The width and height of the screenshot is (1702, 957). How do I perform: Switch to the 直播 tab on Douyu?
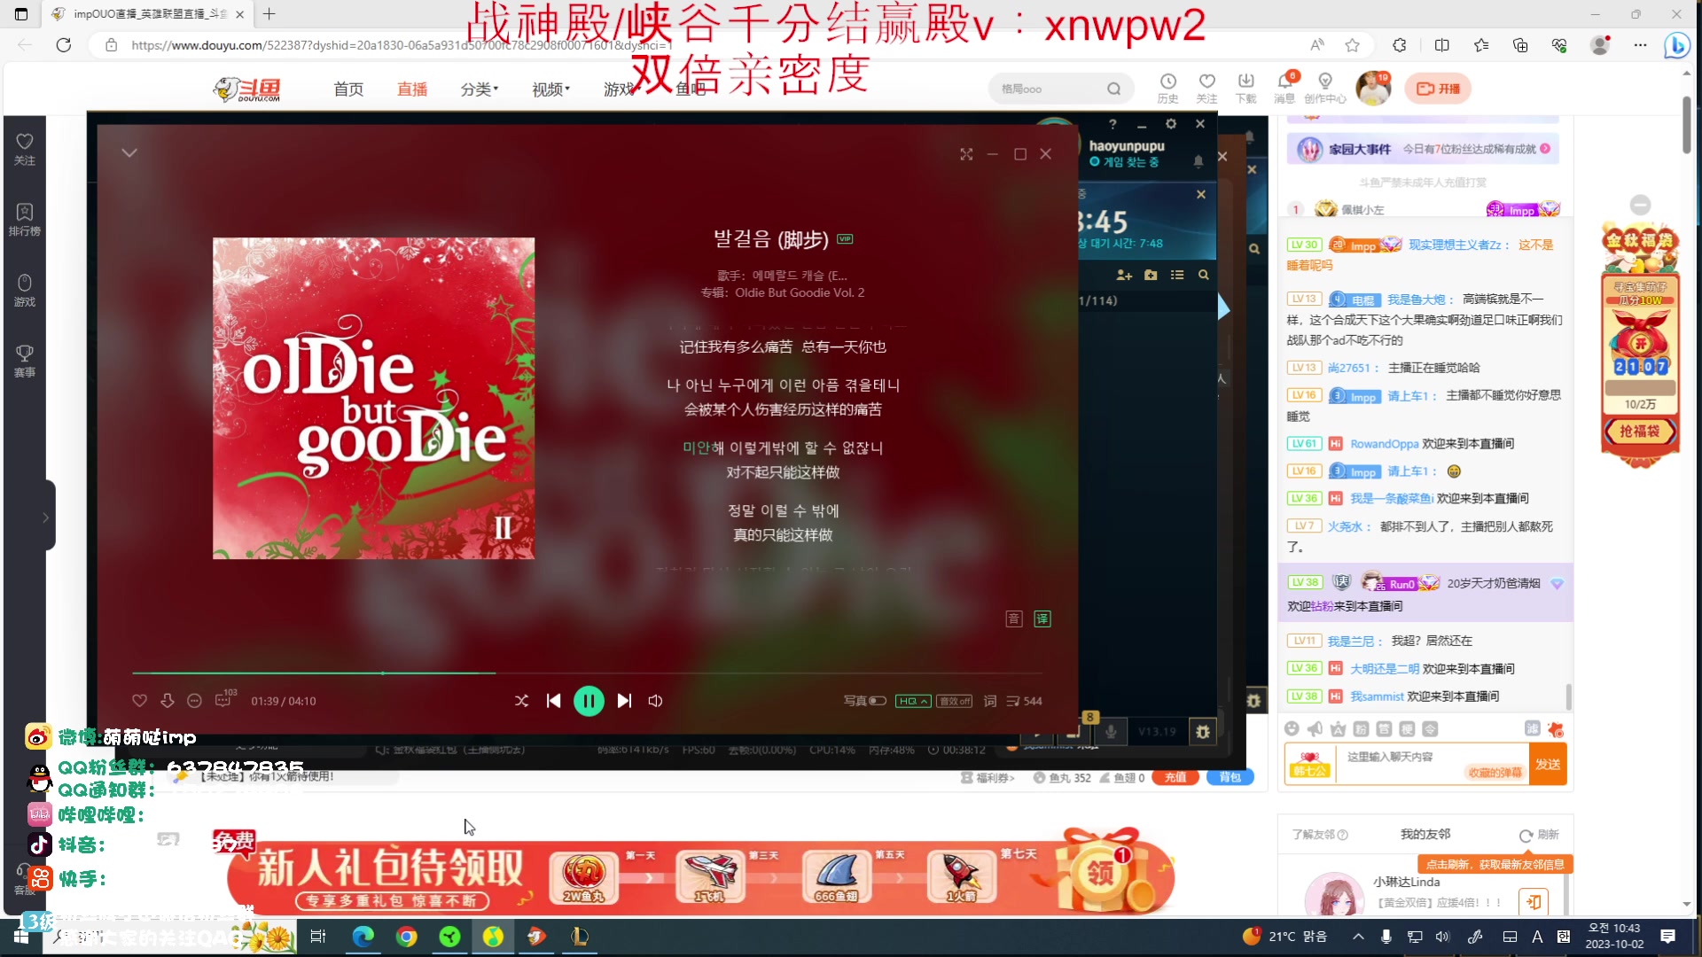(x=411, y=89)
